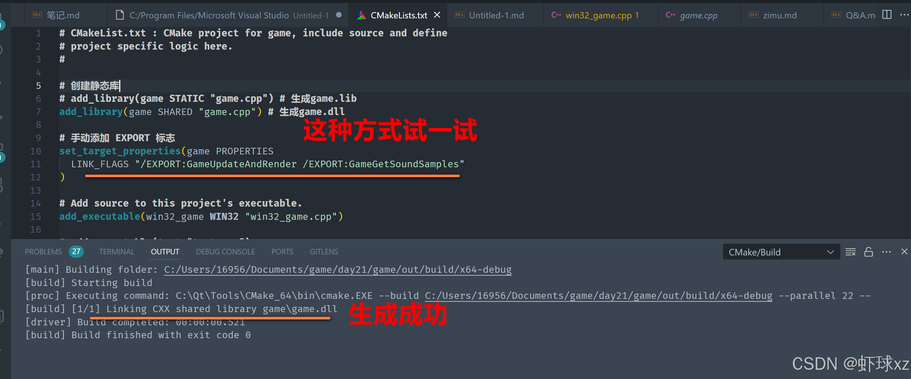Clear the output panel

pyautogui.click(x=851, y=252)
